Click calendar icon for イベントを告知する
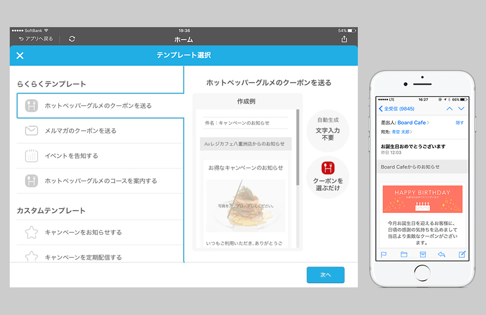Viewport: 486px width, 315px height. point(31,156)
